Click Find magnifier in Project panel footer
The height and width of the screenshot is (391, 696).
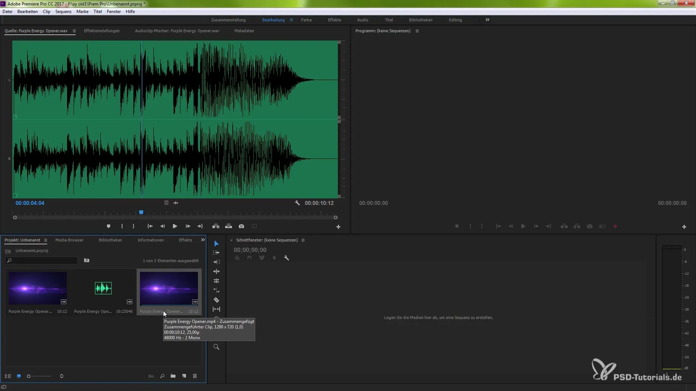pos(162,376)
